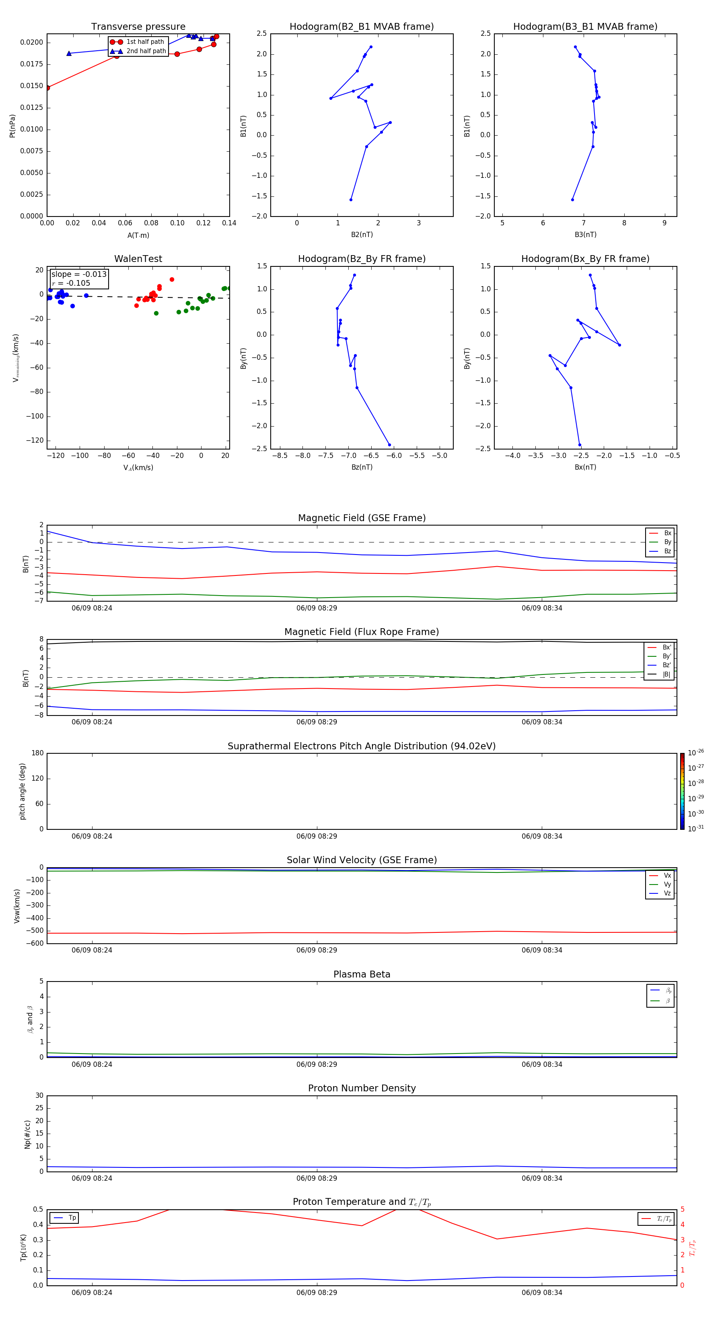Click the Bz(nT) axis label
Screen dimensions: 724x1328
[x=362, y=467]
